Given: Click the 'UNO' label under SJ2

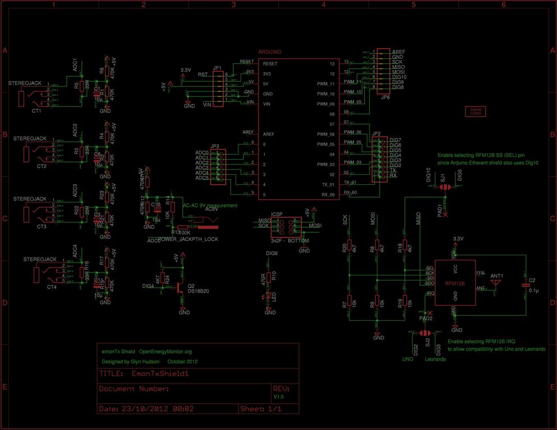Looking at the screenshot, I should (x=407, y=359).
